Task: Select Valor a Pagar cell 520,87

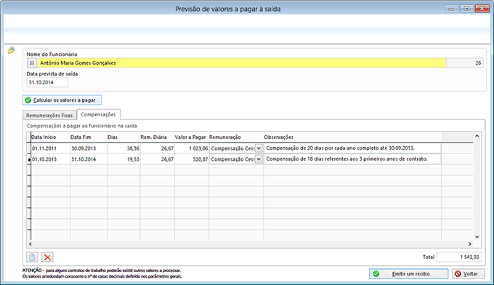Action: (x=192, y=159)
